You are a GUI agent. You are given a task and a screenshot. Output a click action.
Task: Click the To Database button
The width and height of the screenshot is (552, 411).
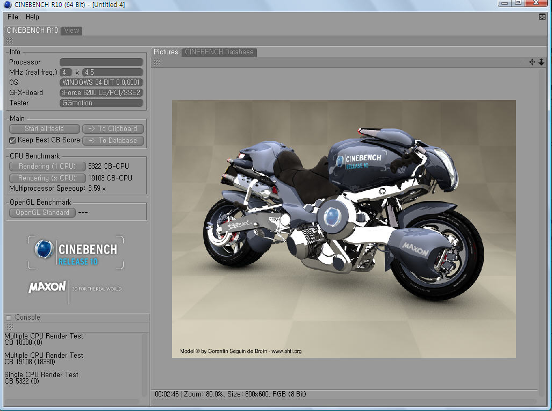[113, 140]
